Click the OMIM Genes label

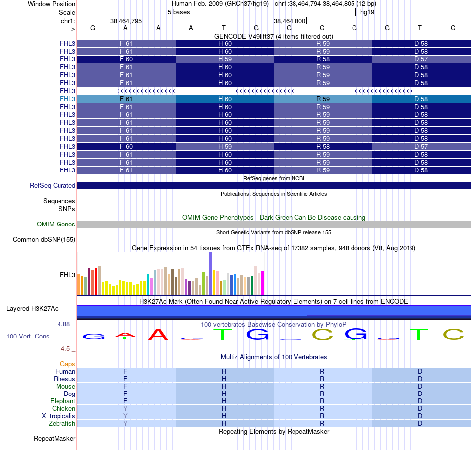click(56, 224)
